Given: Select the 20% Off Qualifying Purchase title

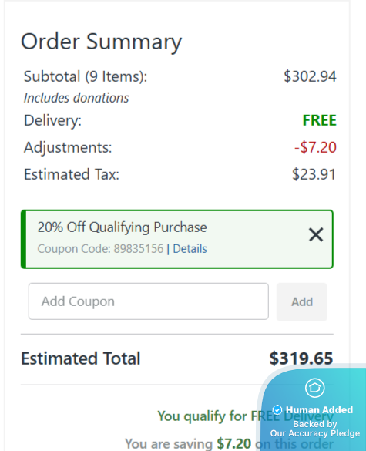Looking at the screenshot, I should (123, 227).
